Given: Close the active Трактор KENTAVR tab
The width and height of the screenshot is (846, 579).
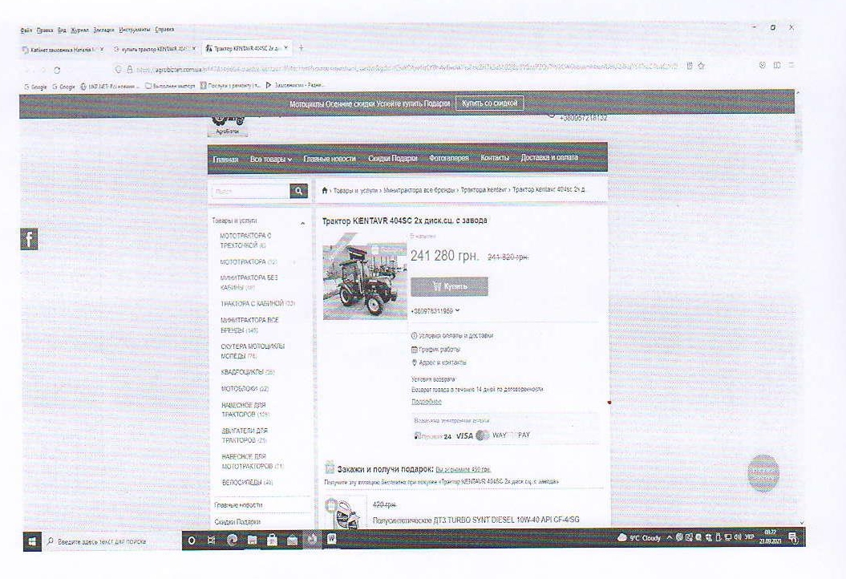Looking at the screenshot, I should 286,48.
